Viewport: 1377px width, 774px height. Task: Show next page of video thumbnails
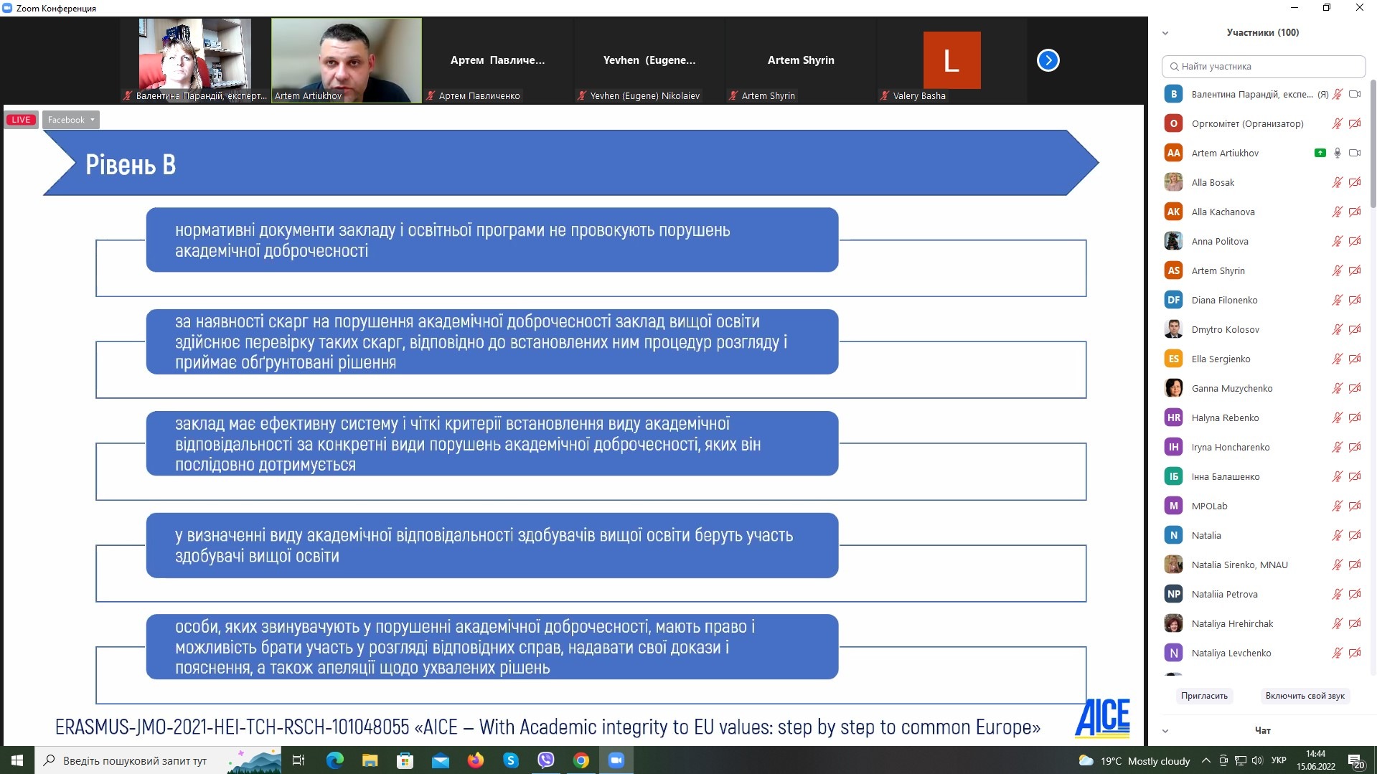(1048, 60)
